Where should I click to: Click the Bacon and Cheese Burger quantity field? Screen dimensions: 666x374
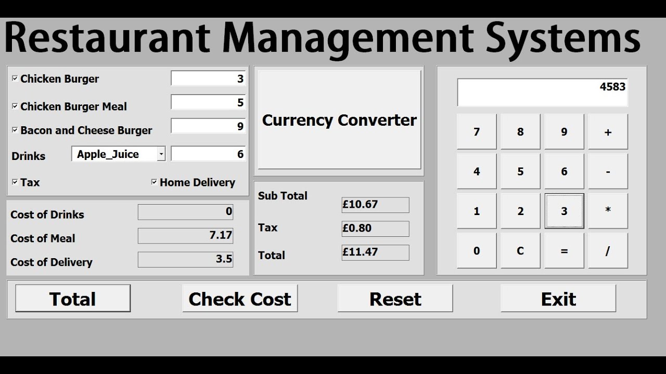point(208,126)
